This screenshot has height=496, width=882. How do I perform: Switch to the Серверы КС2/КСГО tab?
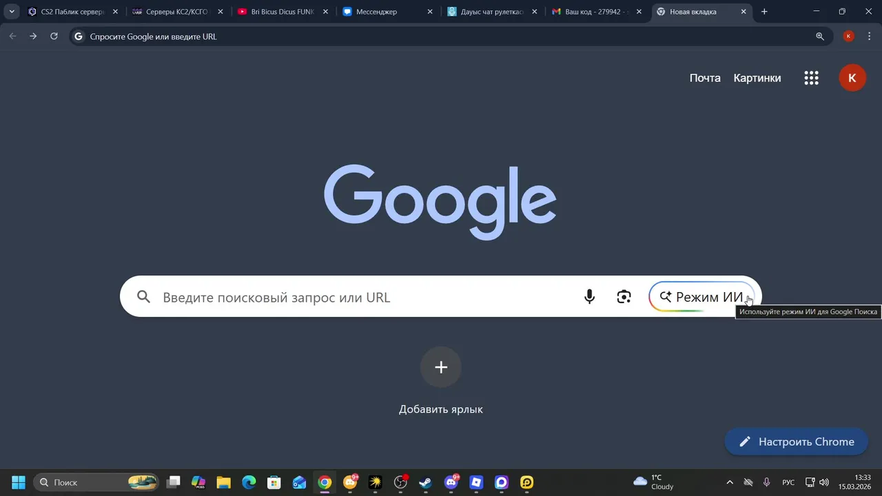178,12
